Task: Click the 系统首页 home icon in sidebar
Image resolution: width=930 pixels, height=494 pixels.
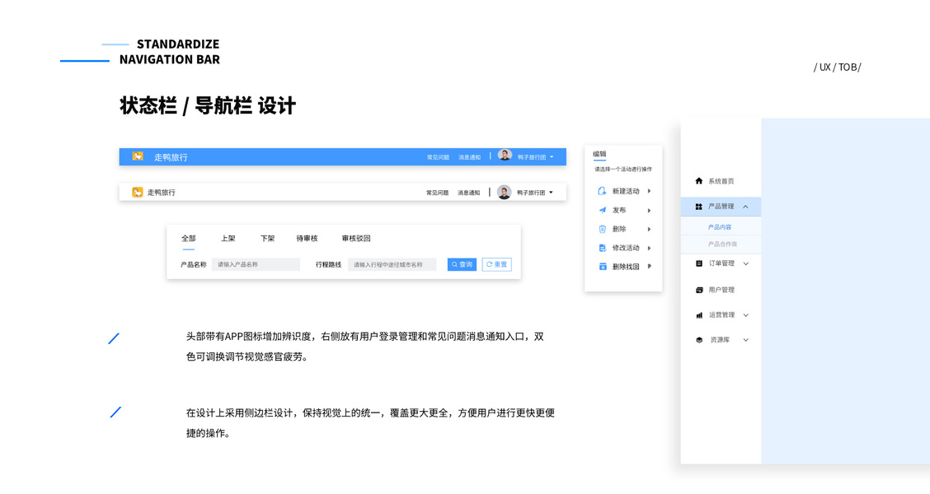Action: [x=698, y=180]
